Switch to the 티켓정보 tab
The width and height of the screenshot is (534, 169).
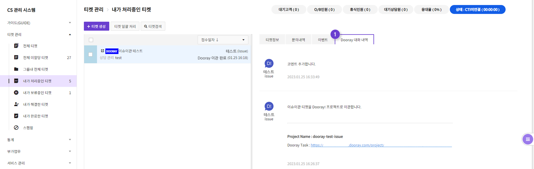click(272, 40)
